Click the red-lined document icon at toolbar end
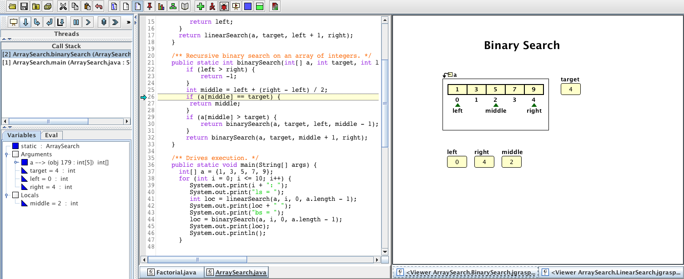 coord(275,6)
